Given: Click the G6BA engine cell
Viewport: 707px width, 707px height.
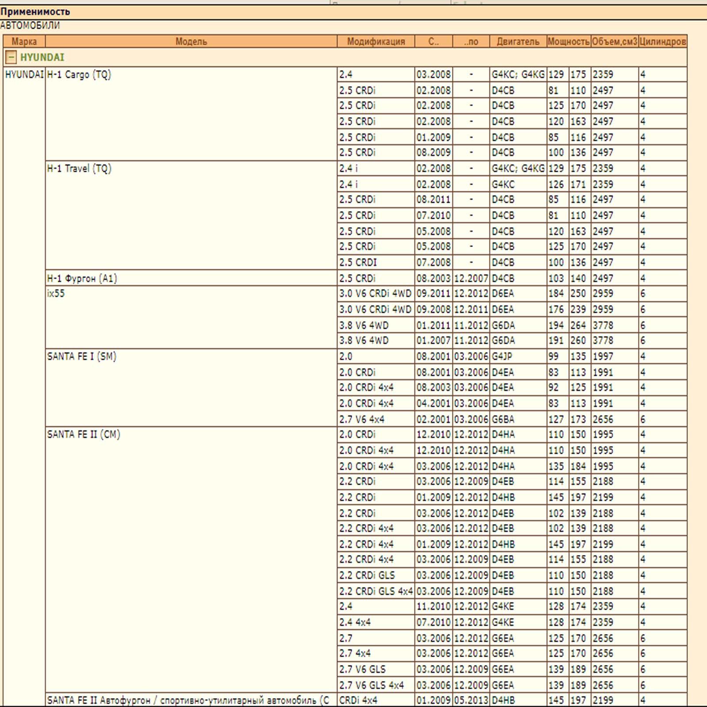Looking at the screenshot, I should [x=503, y=419].
